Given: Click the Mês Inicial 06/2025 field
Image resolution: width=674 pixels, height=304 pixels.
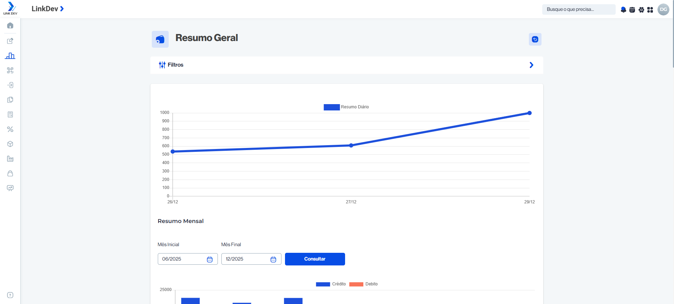Looking at the screenshot, I should coord(188,259).
